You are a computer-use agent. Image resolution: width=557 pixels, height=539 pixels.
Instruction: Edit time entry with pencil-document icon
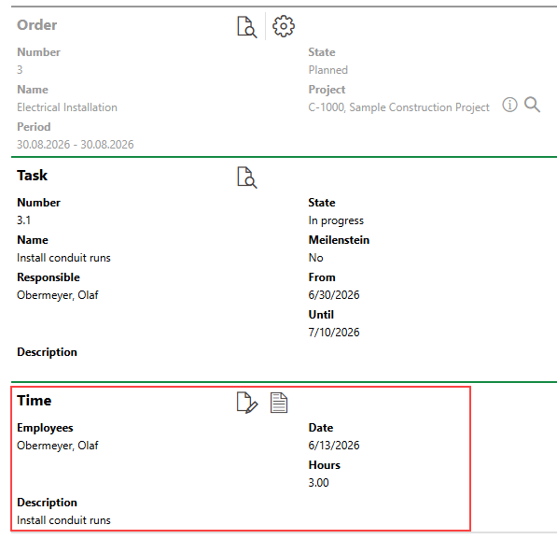(x=247, y=403)
